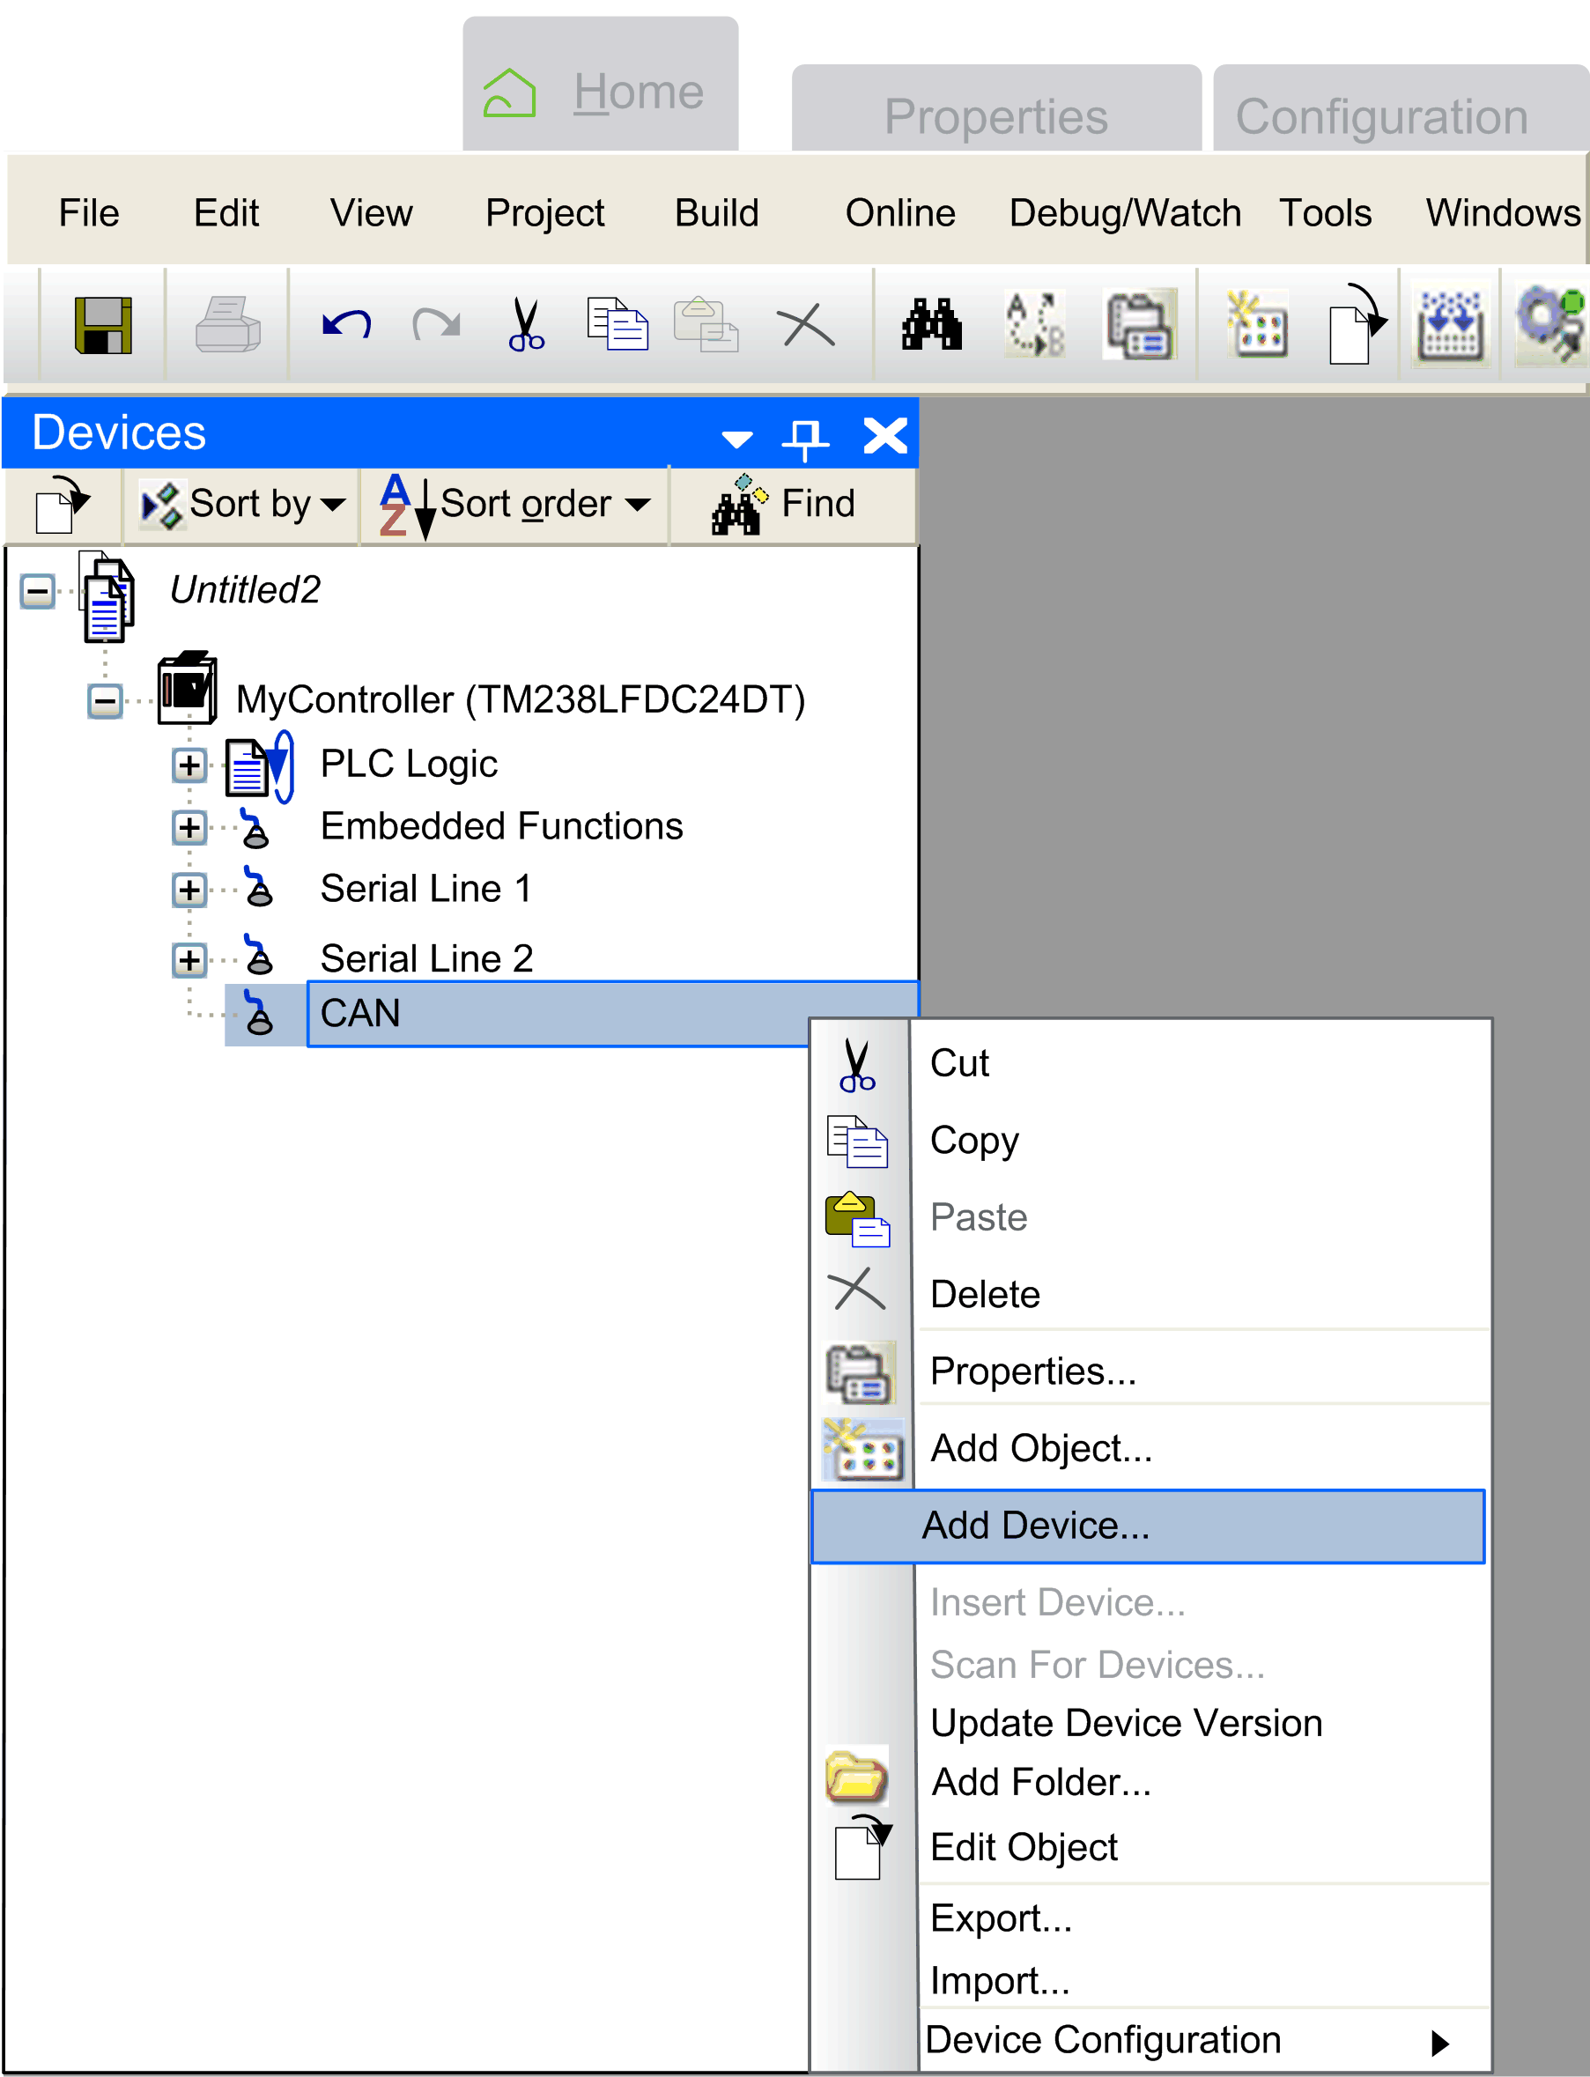Screen dimensions: 1590x2077
Task: Click the scissors Cut icon in toolbar
Action: click(525, 324)
